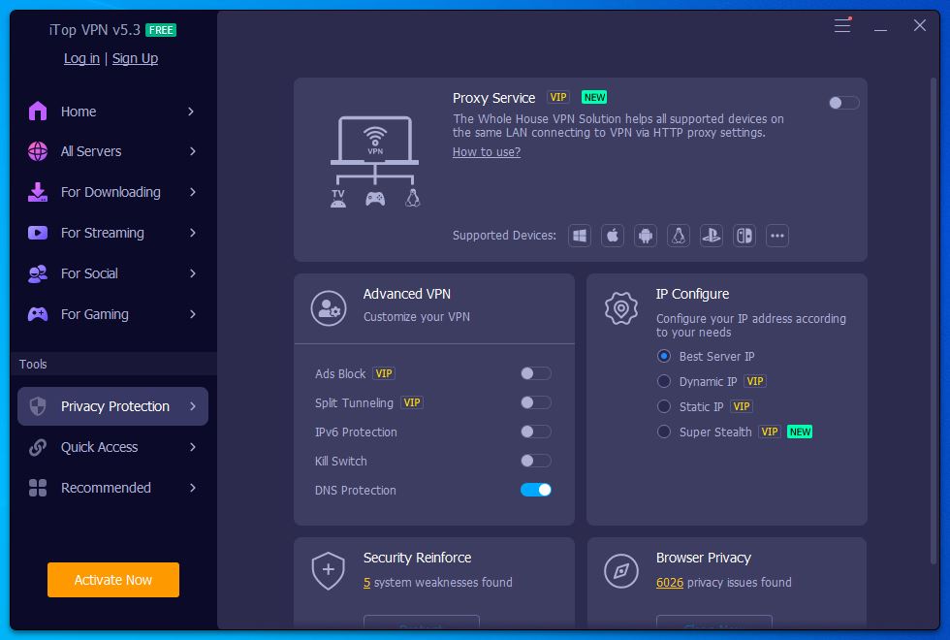Screen dimensions: 950x640
Task: Click the For Downloading download icon
Action: pyautogui.click(x=38, y=192)
